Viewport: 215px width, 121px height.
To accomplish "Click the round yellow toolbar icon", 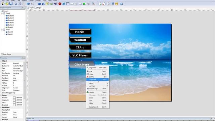I will (x=117, y=4).
